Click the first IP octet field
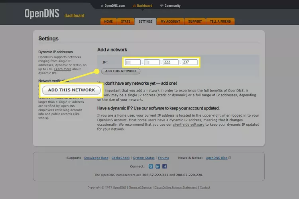This screenshot has height=199, width=299. coord(133,62)
